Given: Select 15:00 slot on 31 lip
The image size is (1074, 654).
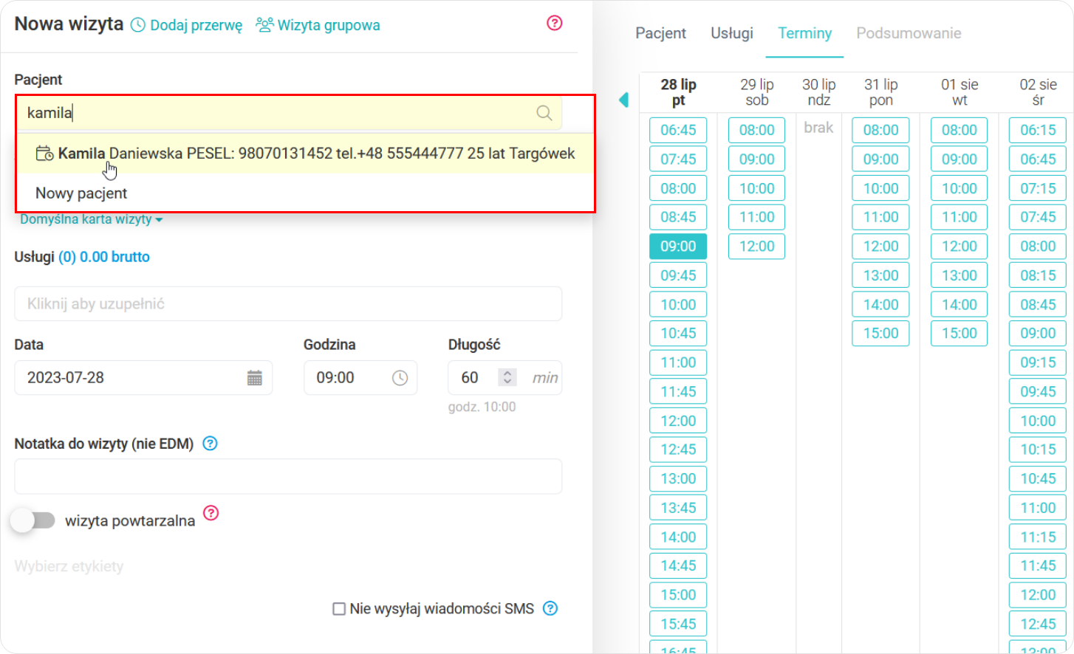Looking at the screenshot, I should [x=880, y=334].
